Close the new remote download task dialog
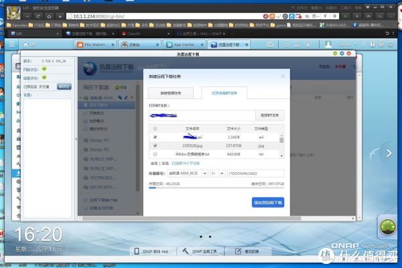Screen dimensions: 402x268 (x=282, y=76)
